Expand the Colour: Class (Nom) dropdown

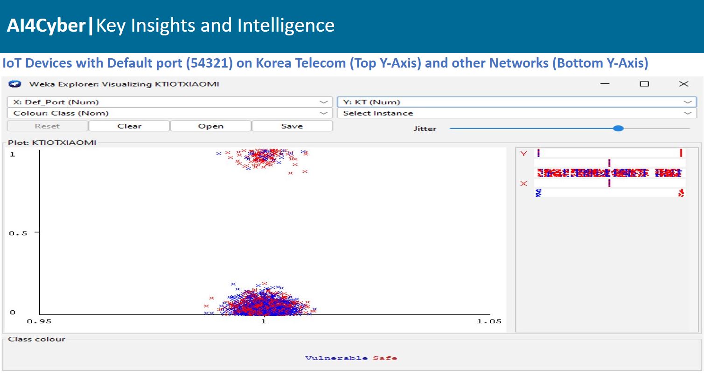tap(169, 113)
